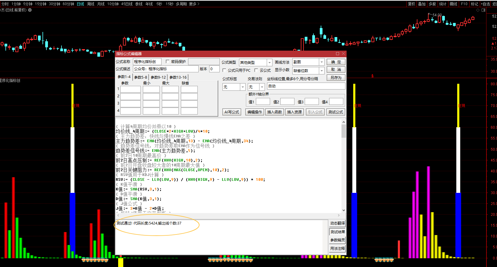Click the horizontal scroll right arrow in editor
Viewport: 497px width, 267px height.
(339, 215)
